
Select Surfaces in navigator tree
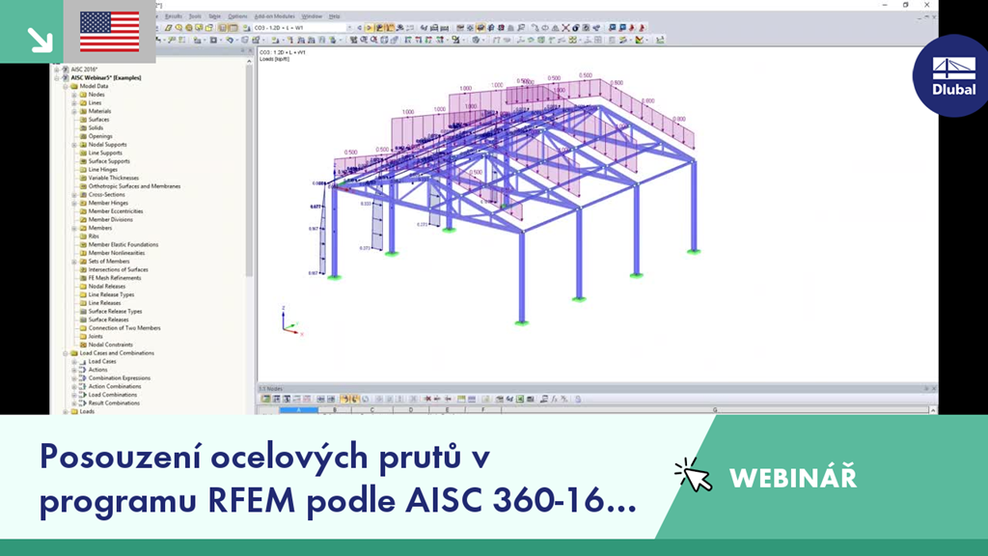(x=98, y=119)
